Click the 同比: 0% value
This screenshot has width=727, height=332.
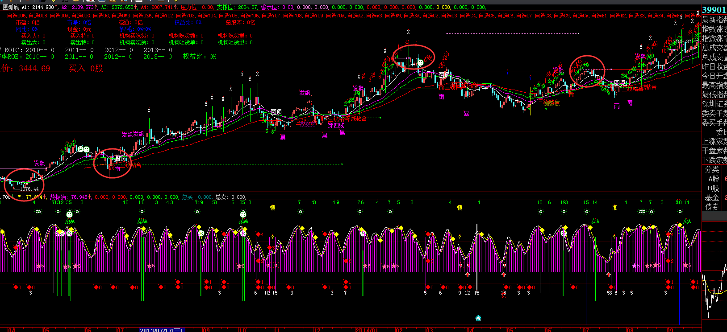(x=27, y=29)
